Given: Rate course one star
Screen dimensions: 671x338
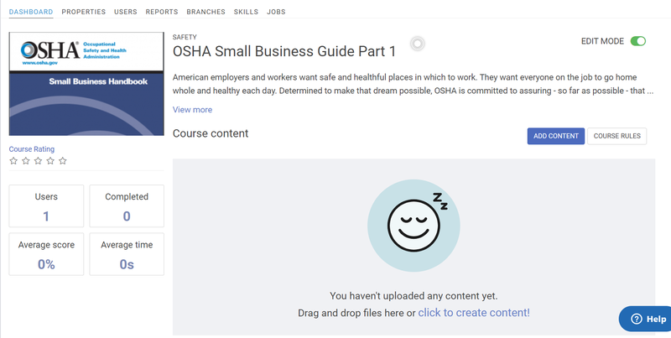Looking at the screenshot, I should pos(13,161).
